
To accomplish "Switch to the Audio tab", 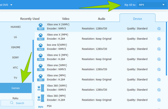I will [x=102, y=19].
